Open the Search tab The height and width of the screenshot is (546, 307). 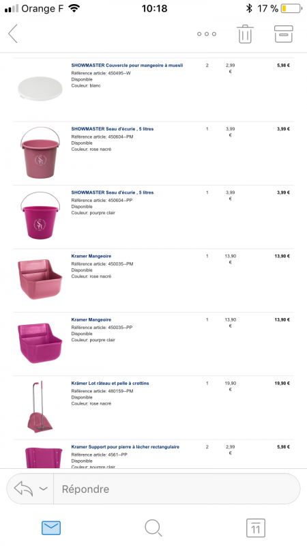(x=153, y=528)
